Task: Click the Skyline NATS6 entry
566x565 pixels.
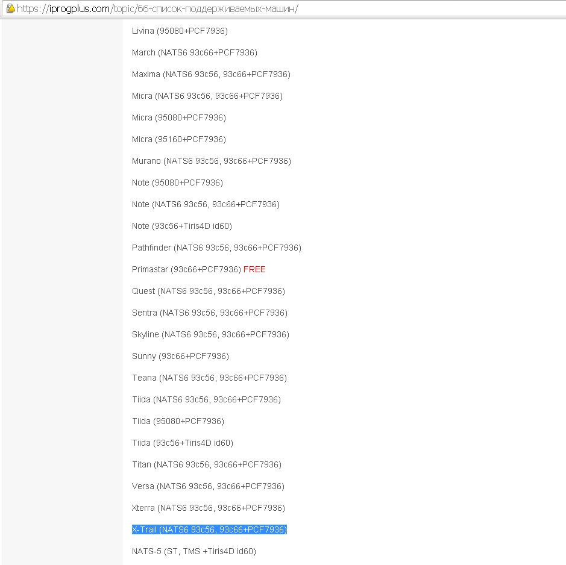Action: 211,334
